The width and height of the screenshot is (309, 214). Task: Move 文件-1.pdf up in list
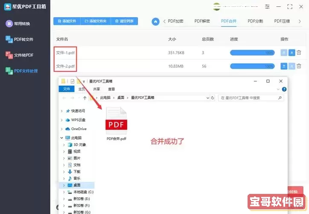284,53
